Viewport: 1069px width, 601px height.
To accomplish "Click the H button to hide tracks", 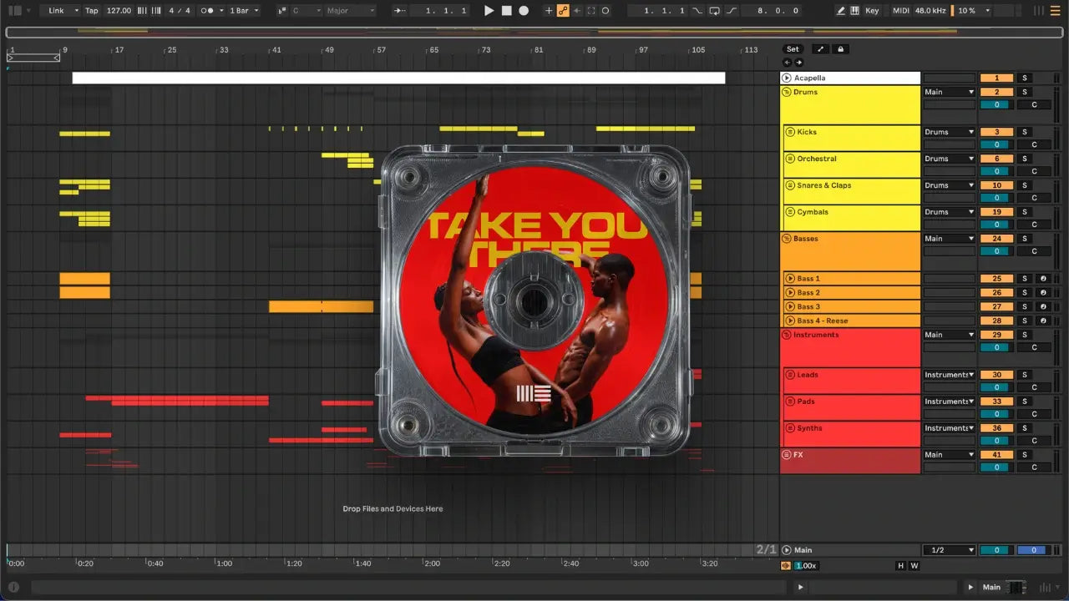I will [x=900, y=566].
